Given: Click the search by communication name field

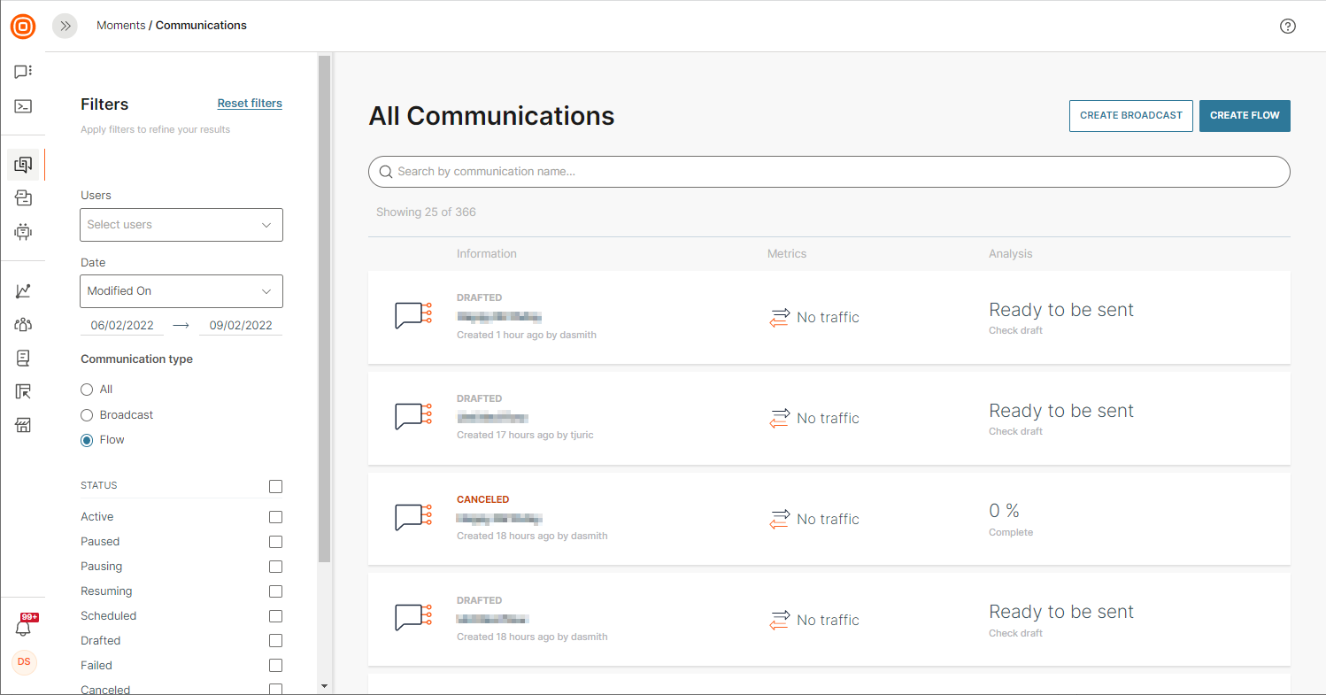Looking at the screenshot, I should (x=829, y=172).
